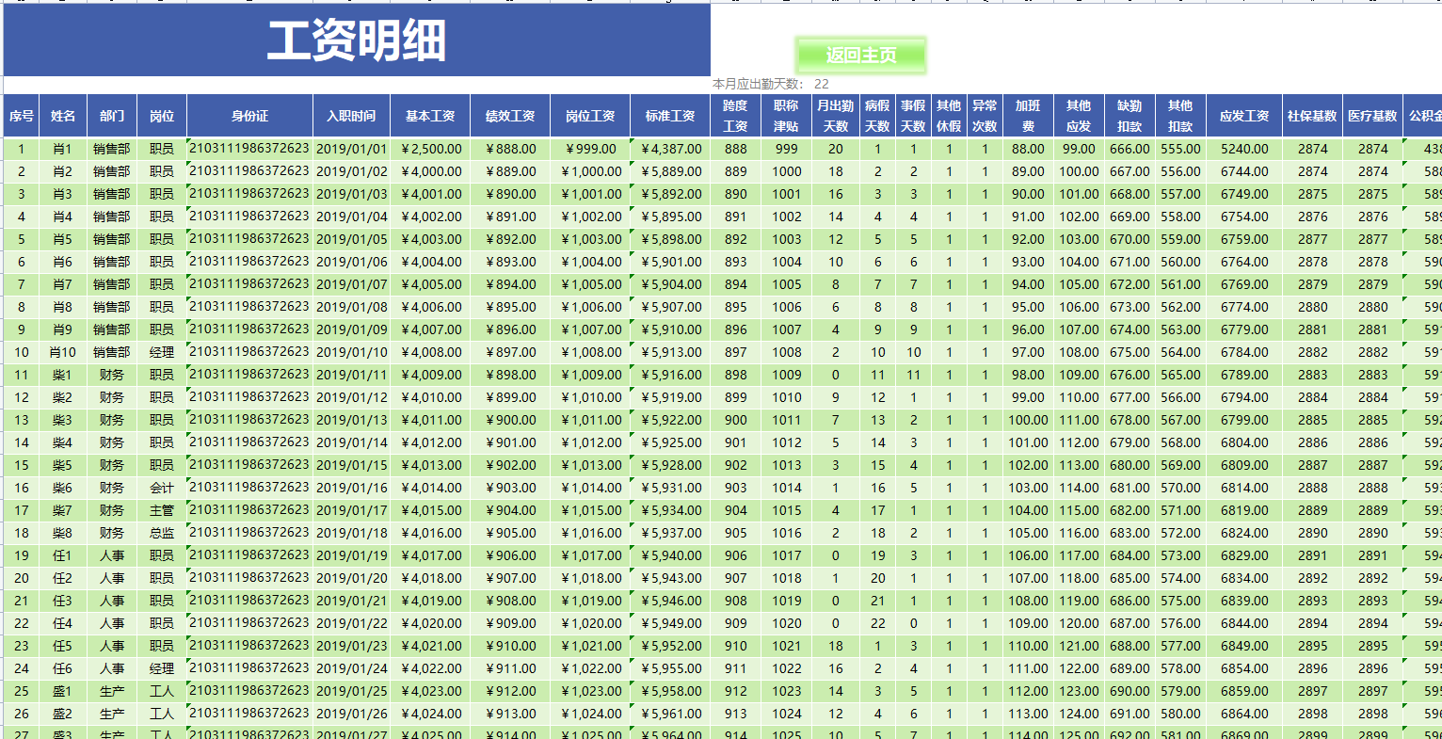Select the 岗位工资 column header

pyautogui.click(x=590, y=116)
